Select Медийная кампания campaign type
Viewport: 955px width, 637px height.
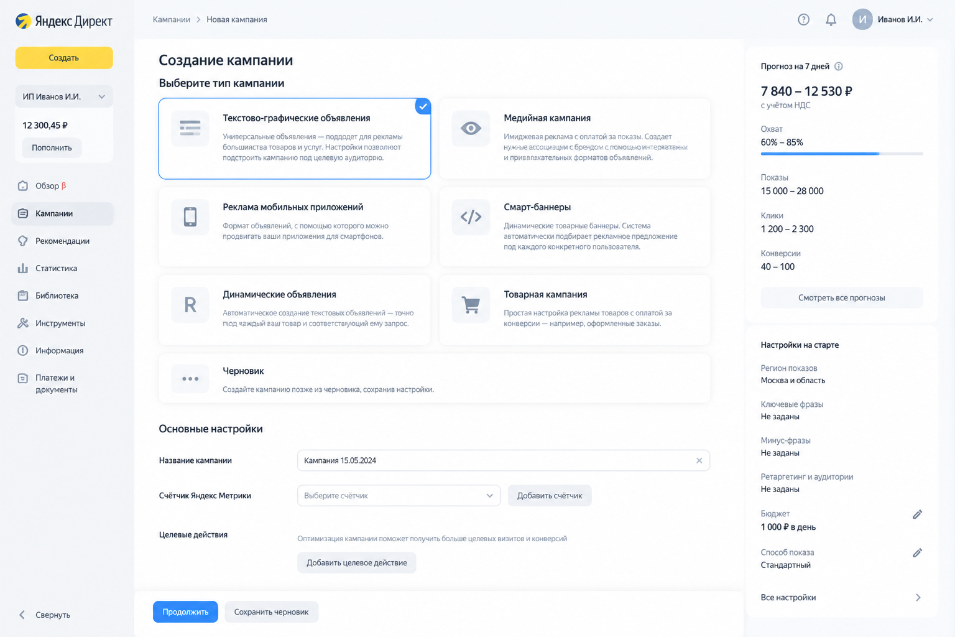pos(574,138)
